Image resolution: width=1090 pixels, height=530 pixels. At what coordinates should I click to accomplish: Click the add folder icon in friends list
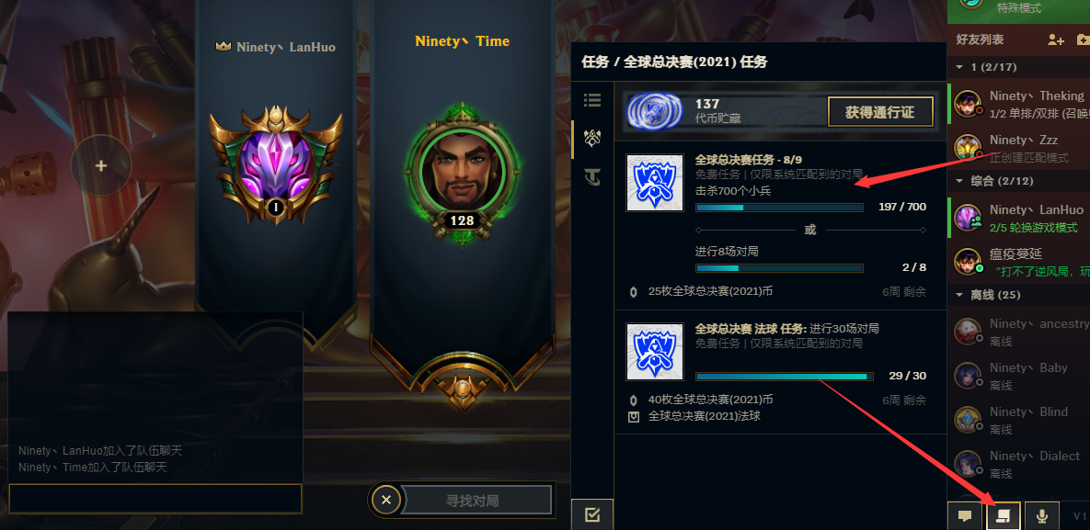(1083, 40)
